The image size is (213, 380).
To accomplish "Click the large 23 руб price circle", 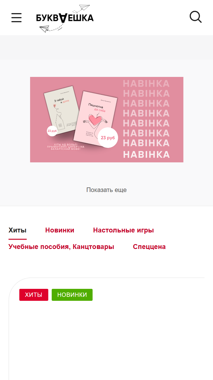I will pos(108,138).
